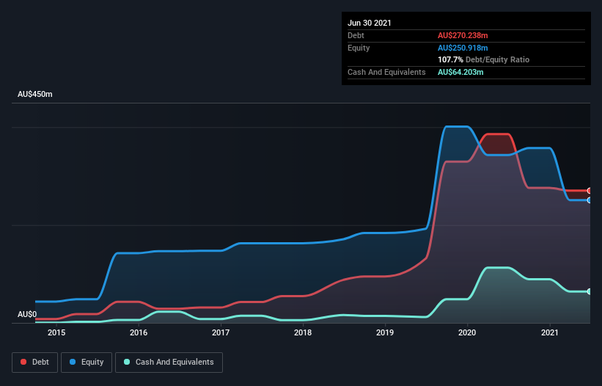
Task: Click the 2021 x-axis label
Action: pyautogui.click(x=549, y=332)
